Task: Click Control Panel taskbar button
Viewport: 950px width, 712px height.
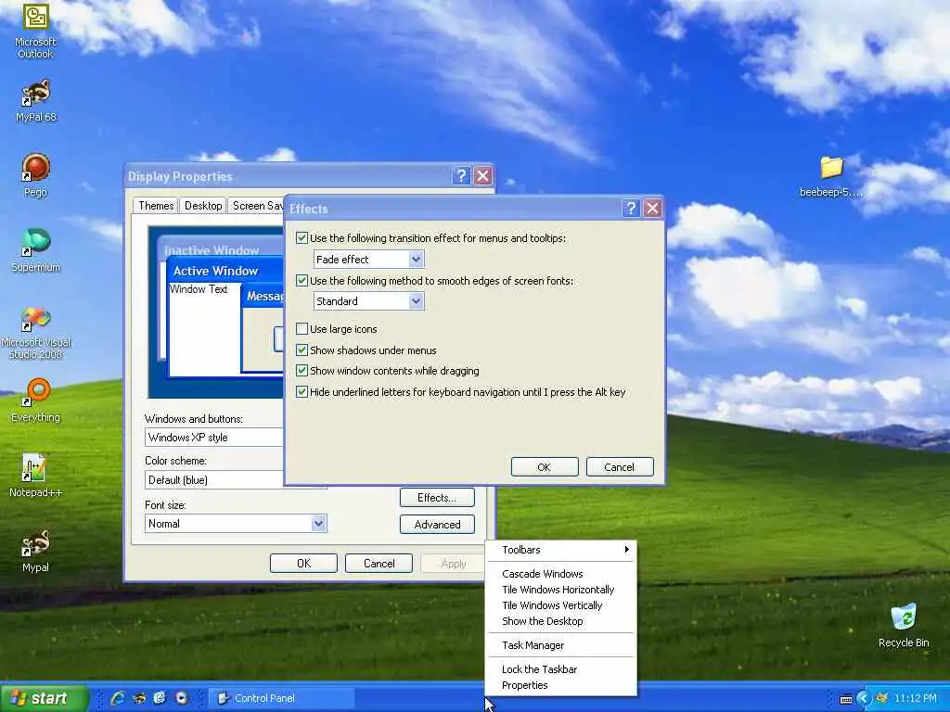Action: pyautogui.click(x=280, y=698)
